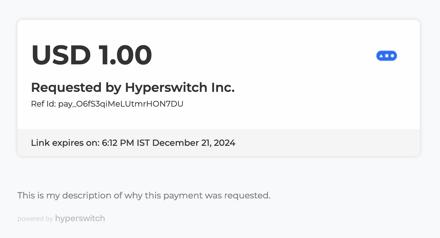Image resolution: width=440 pixels, height=238 pixels.
Task: Click the 'powered by' footer text
Action: [35, 219]
